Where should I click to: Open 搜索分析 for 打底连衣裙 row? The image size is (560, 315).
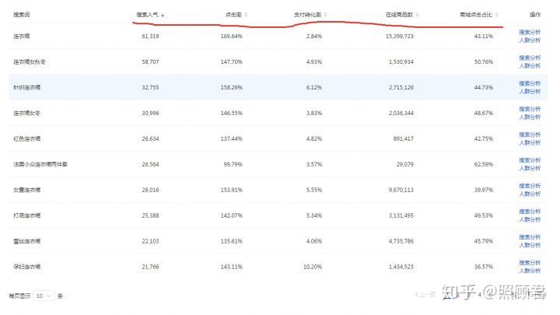click(530, 212)
